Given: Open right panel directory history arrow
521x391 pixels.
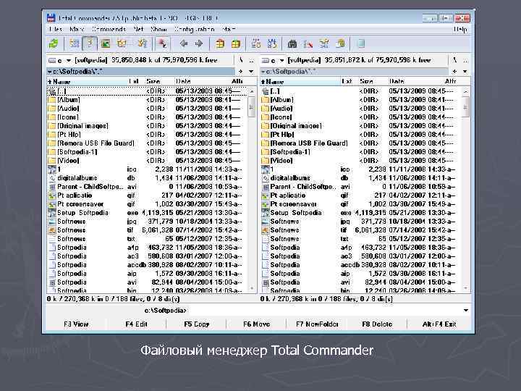Looking at the screenshot, I should (x=465, y=72).
